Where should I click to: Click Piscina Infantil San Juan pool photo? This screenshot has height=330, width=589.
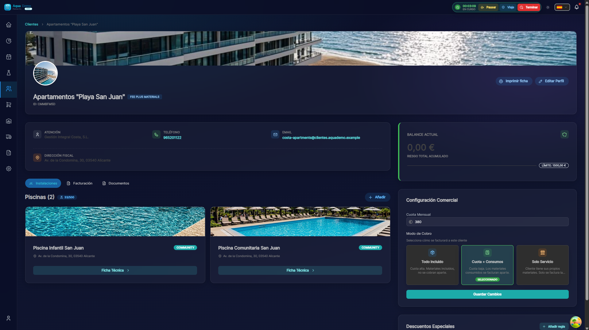coord(115,222)
